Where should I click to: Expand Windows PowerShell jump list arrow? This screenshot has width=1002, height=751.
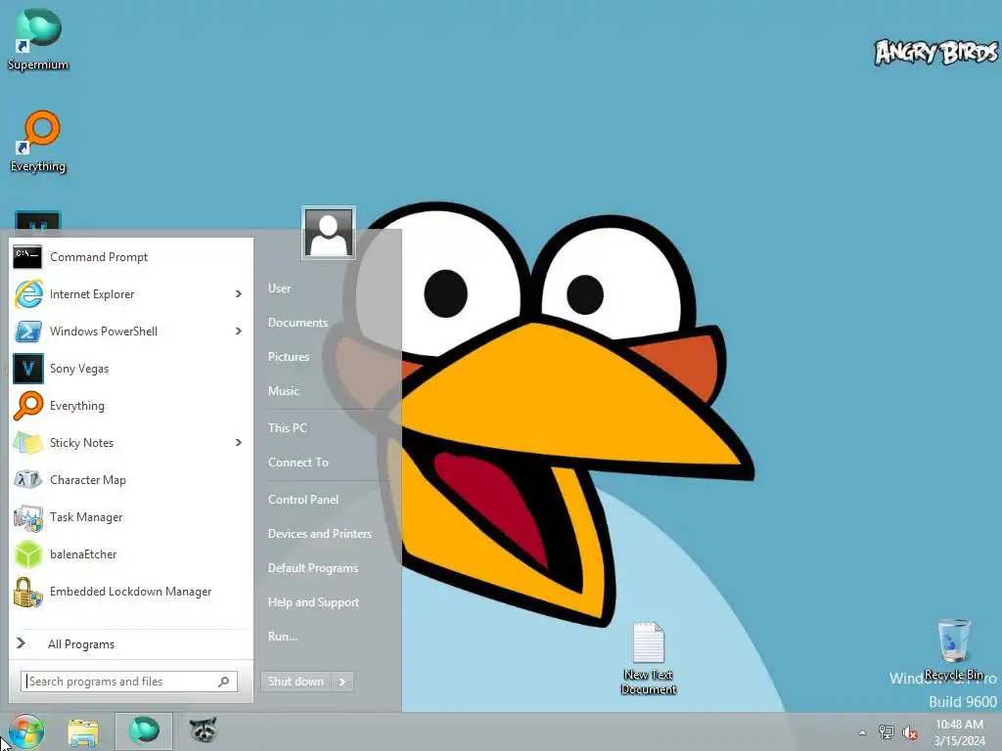[239, 331]
